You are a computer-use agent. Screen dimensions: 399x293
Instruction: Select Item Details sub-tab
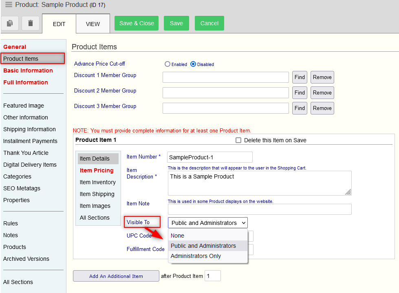point(98,159)
